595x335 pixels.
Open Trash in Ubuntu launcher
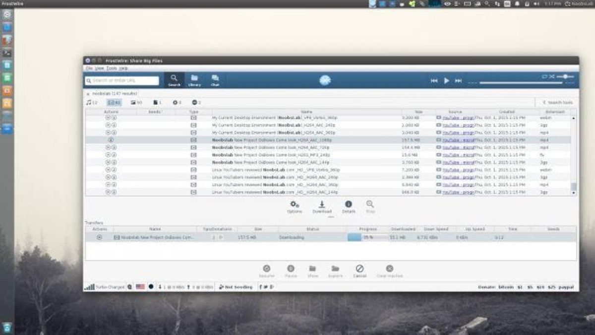(7, 327)
